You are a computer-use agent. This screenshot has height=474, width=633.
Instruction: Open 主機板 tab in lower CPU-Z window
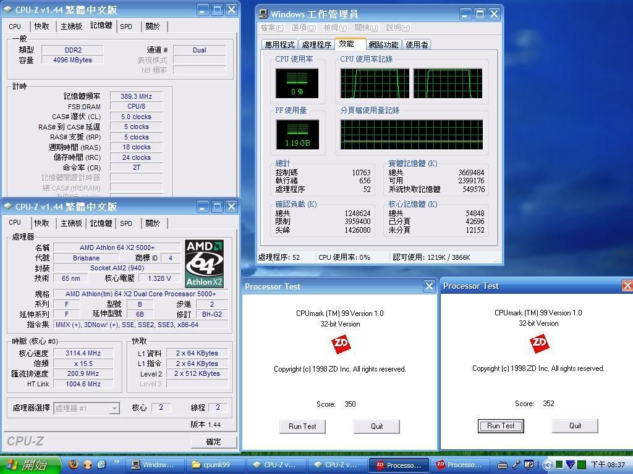pyautogui.click(x=71, y=223)
